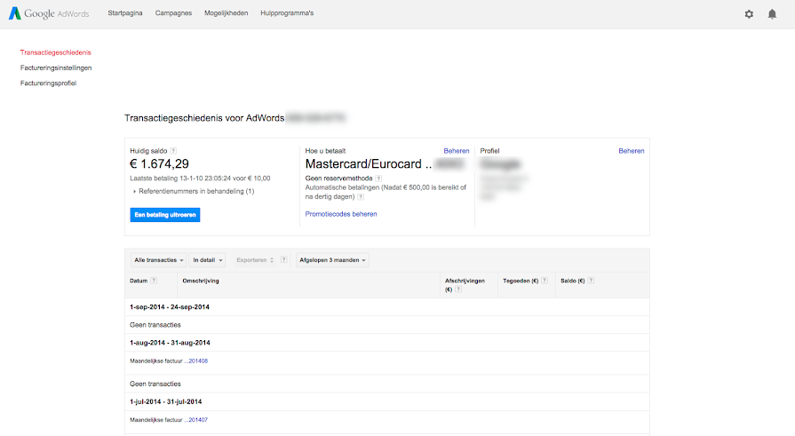This screenshot has height=436, width=795.
Task: Click the Google AdWords logo
Action: coord(50,14)
